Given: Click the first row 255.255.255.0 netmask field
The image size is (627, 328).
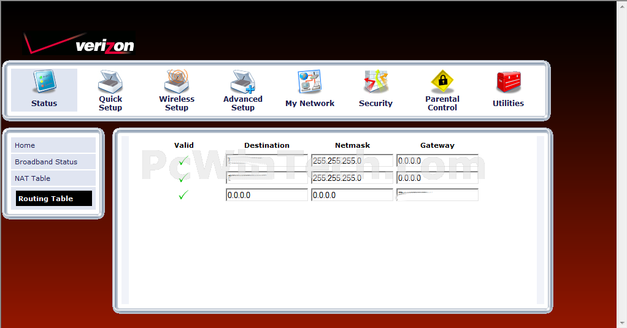Looking at the screenshot, I should click(352, 161).
